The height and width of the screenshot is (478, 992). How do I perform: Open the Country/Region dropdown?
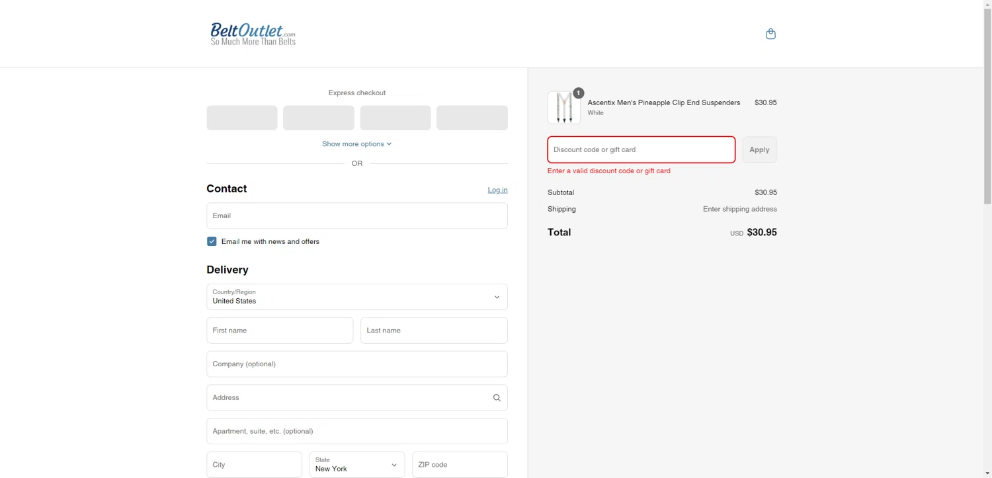point(357,297)
